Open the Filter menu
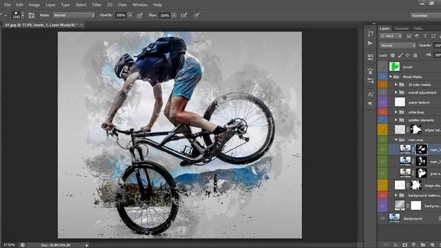The width and height of the screenshot is (441, 248). tap(96, 5)
